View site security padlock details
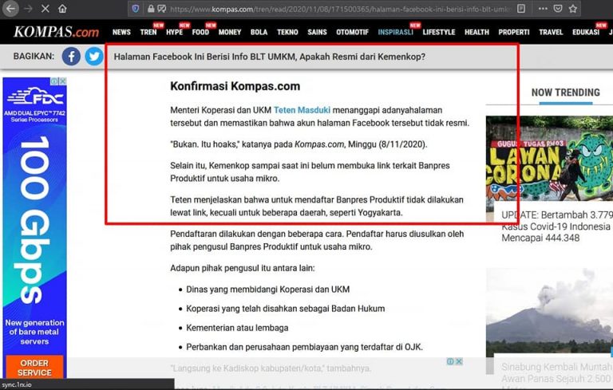The image size is (613, 390). (x=151, y=9)
